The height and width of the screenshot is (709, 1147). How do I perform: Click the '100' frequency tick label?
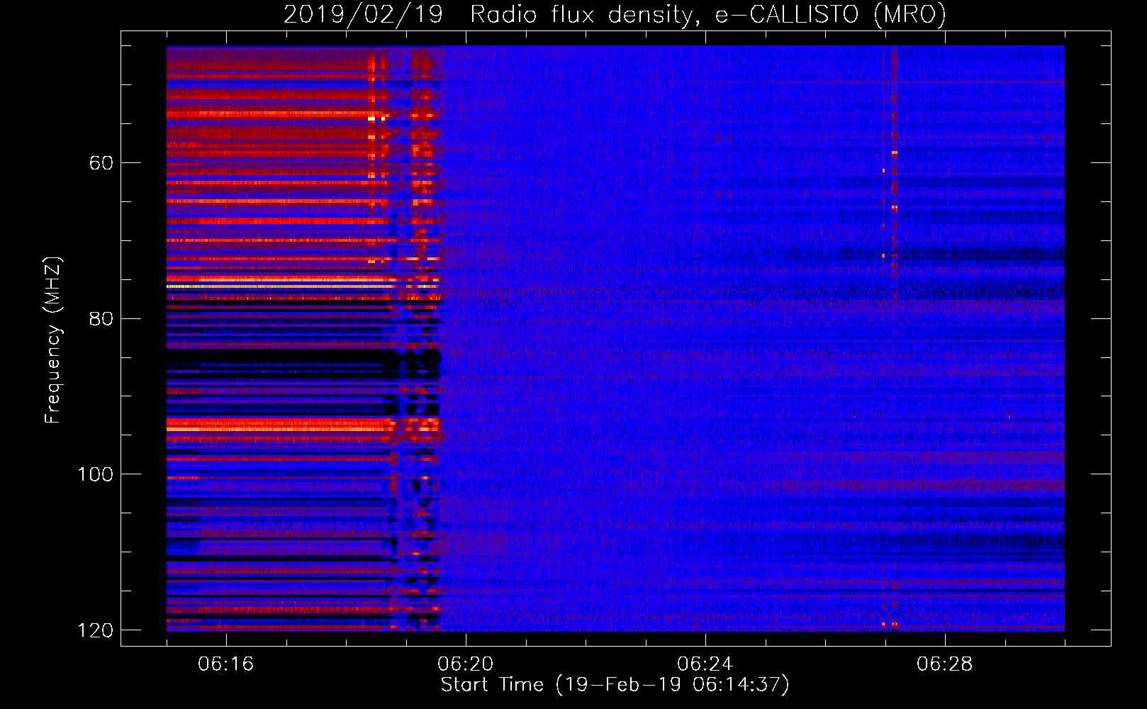pos(95,474)
